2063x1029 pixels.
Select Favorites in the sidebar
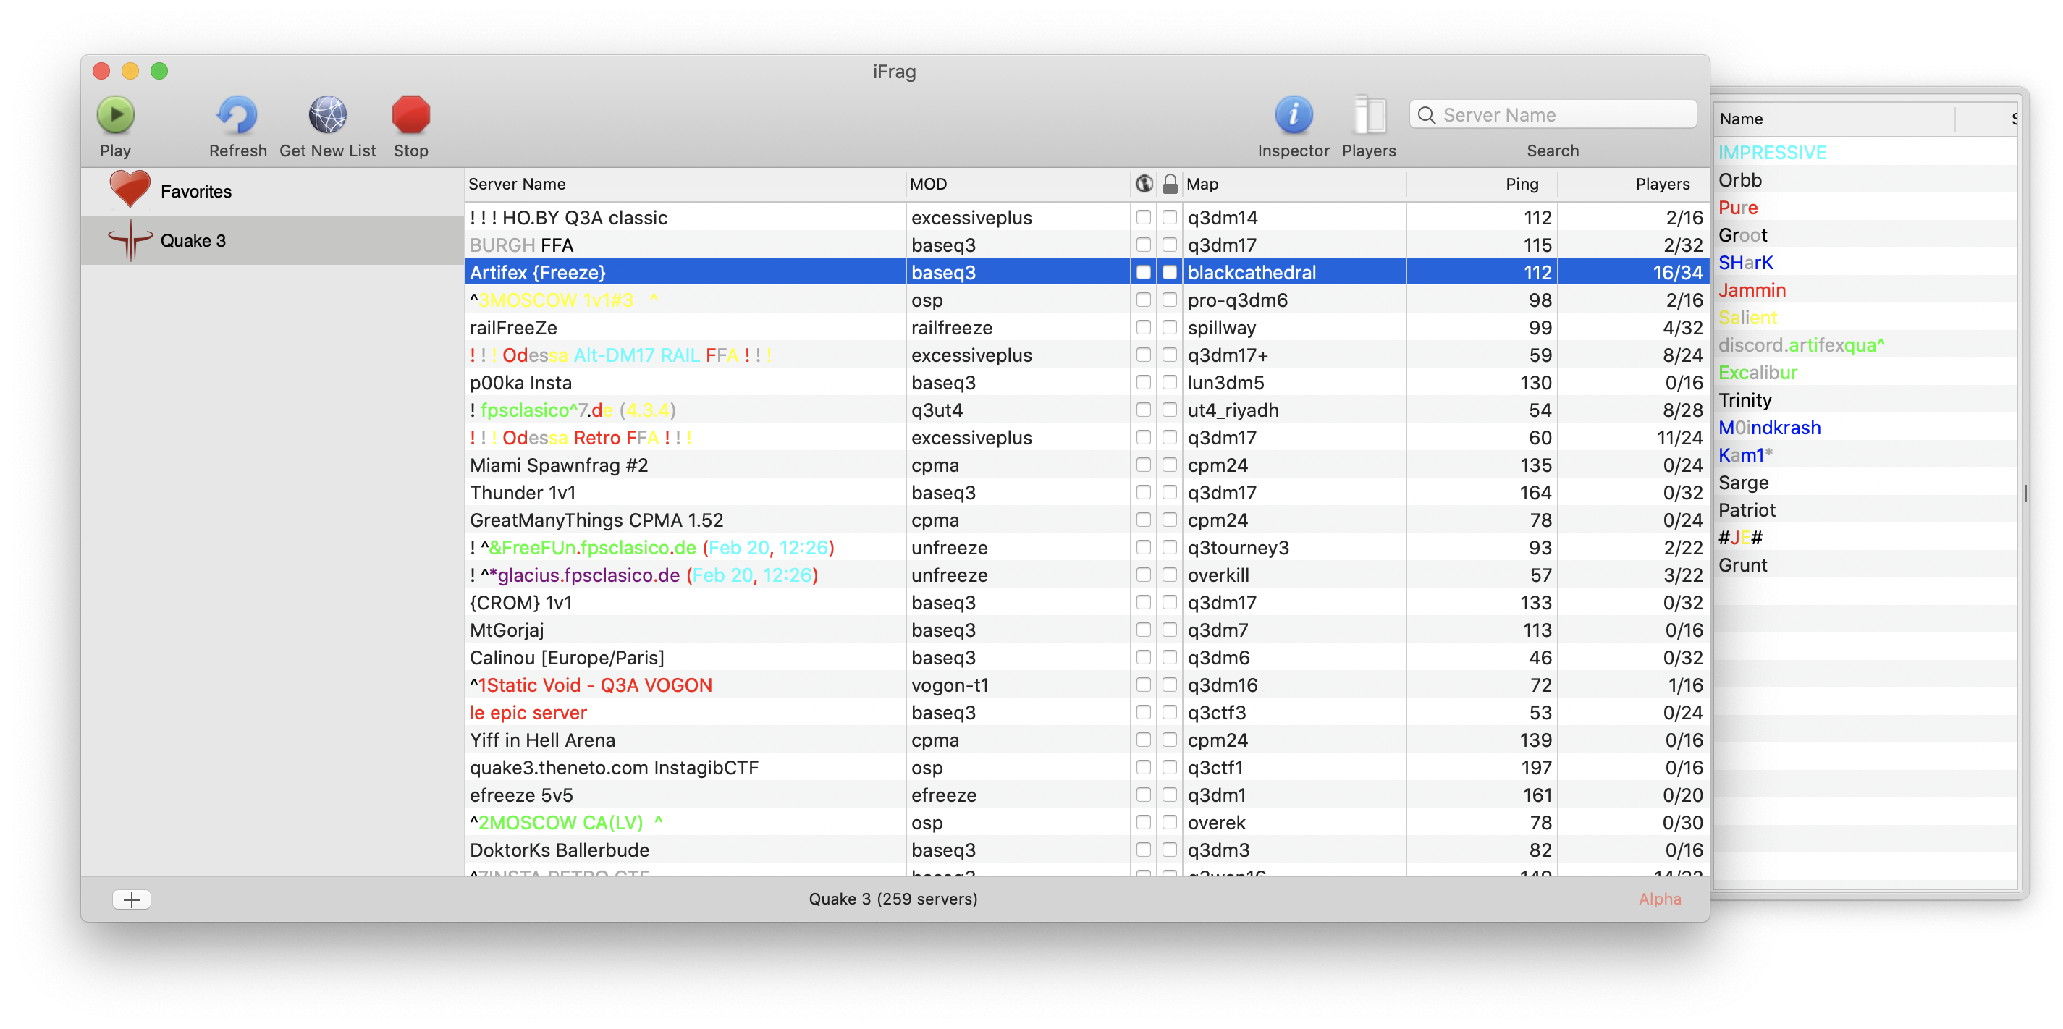(x=195, y=191)
